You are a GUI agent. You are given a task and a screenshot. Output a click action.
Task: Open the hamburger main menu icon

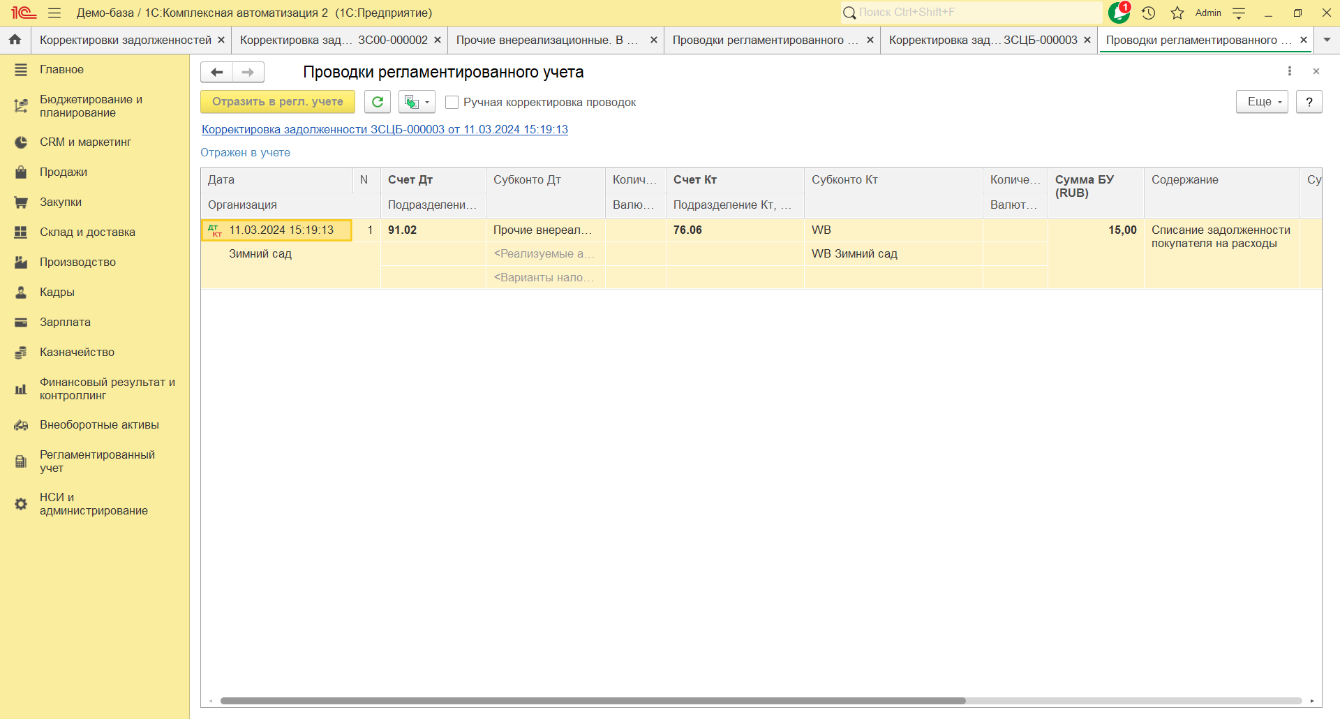tap(54, 13)
